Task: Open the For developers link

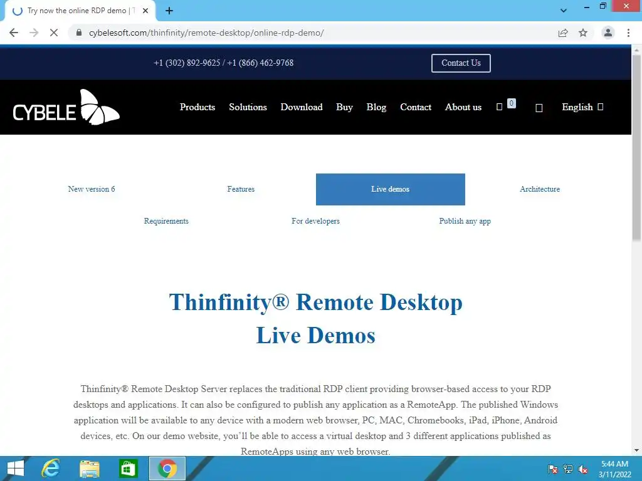Action: pos(315,221)
